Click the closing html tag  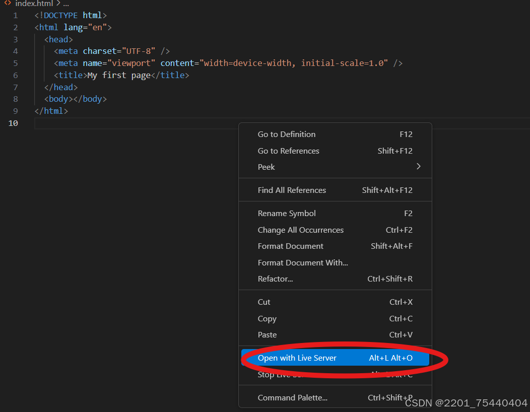[51, 111]
